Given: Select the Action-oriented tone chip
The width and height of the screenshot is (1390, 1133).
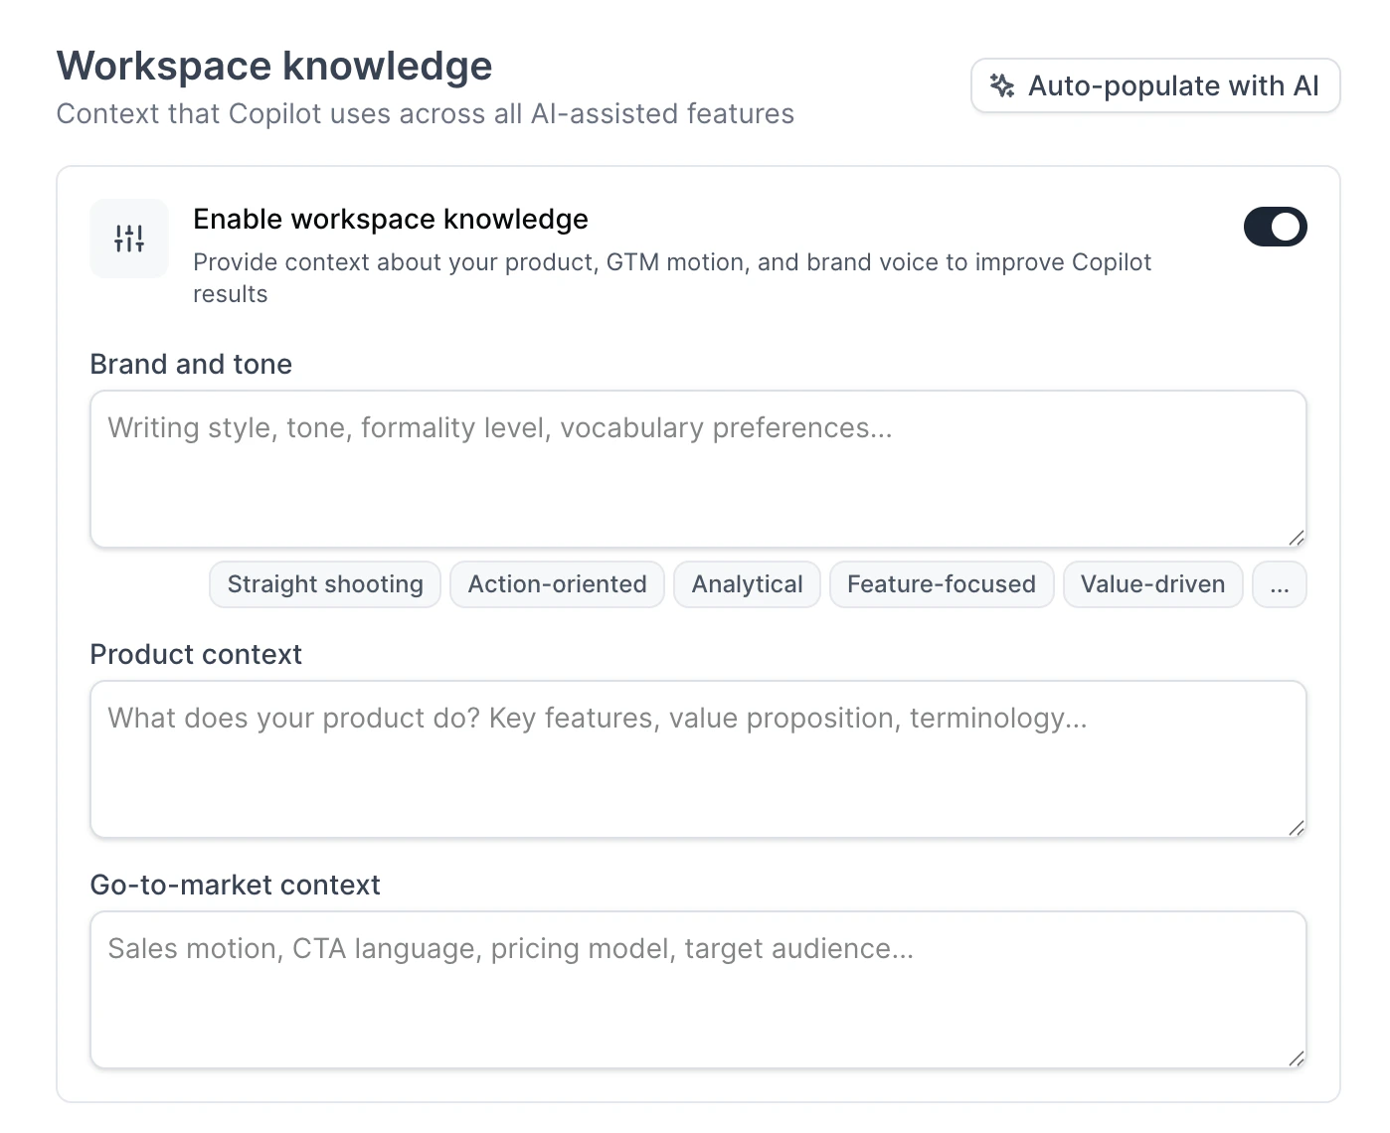Looking at the screenshot, I should point(556,584).
